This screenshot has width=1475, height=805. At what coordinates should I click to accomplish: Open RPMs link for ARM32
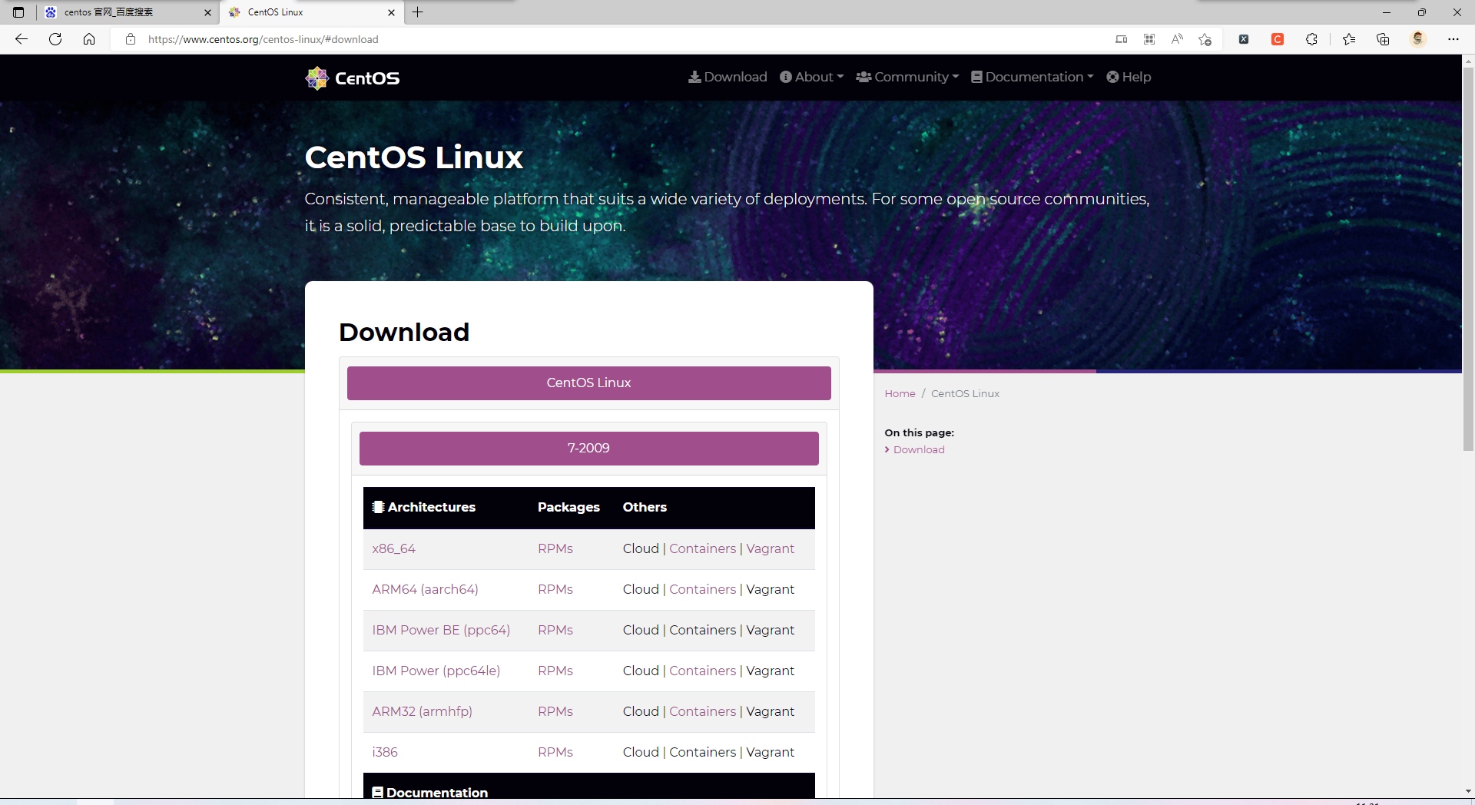point(555,711)
